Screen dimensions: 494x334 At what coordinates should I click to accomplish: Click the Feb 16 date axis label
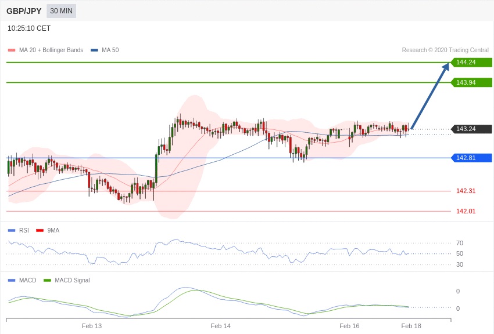coord(349,326)
